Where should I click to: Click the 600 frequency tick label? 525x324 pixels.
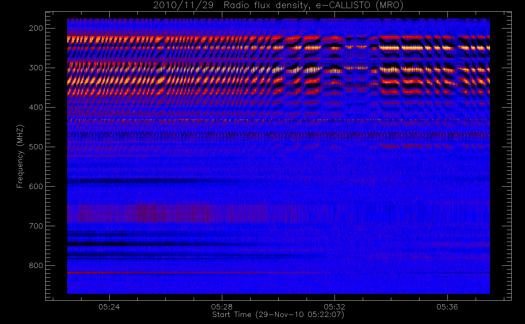pyautogui.click(x=36, y=186)
